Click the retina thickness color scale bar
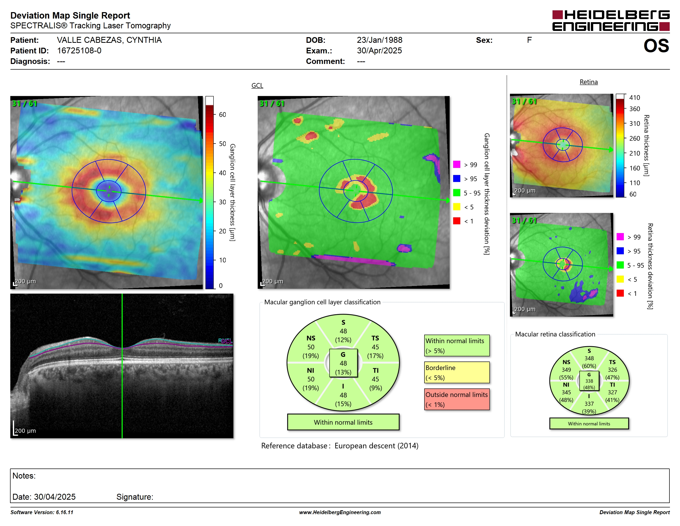Image resolution: width=680 pixels, height=526 pixels. pos(620,145)
